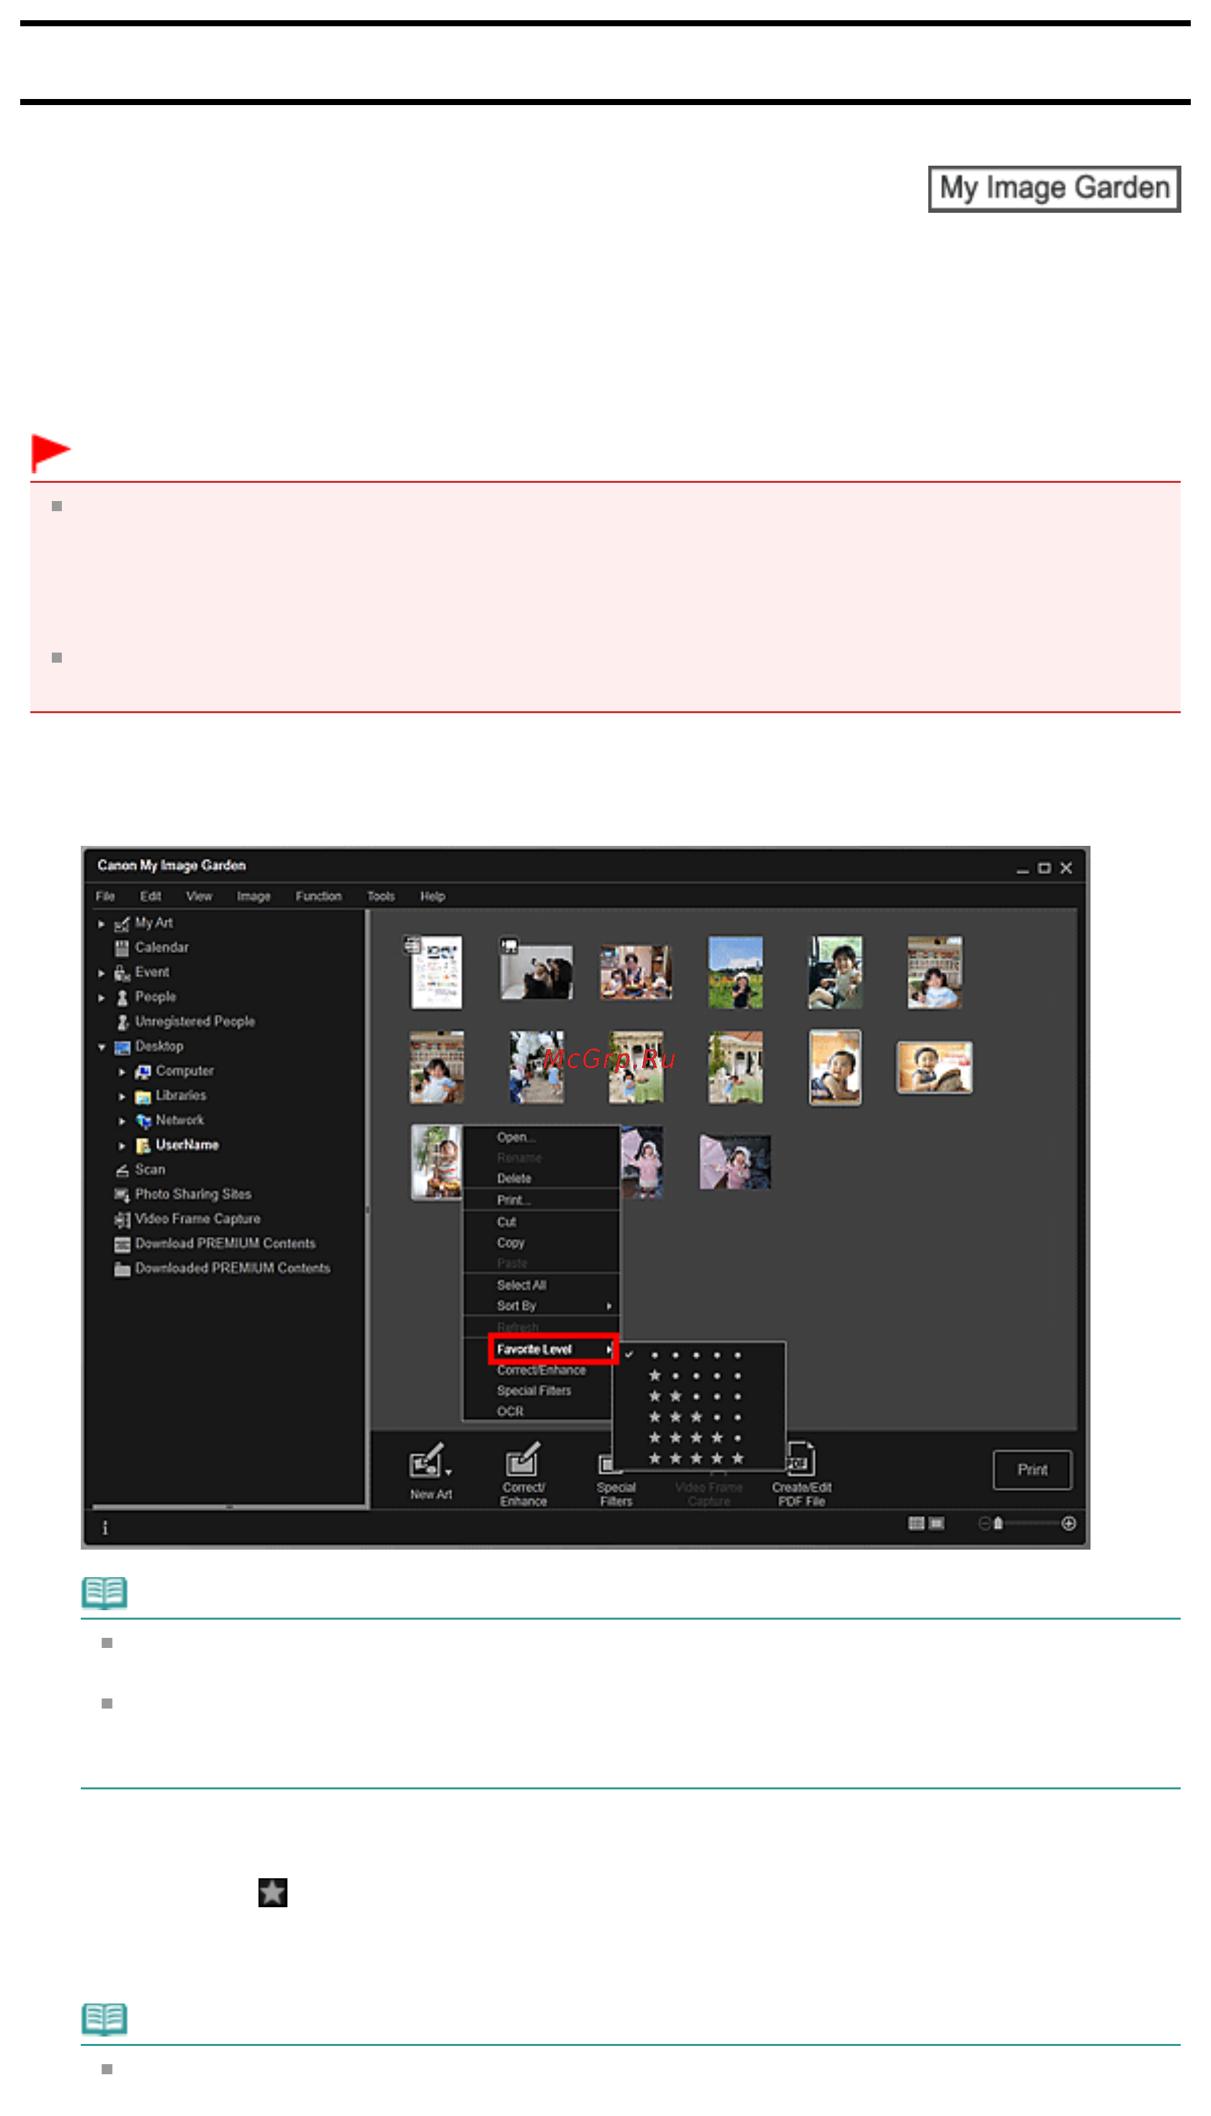Switch to thumbnail view icon
Image resolution: width=1211 pixels, height=2116 pixels.
pos(917,1523)
